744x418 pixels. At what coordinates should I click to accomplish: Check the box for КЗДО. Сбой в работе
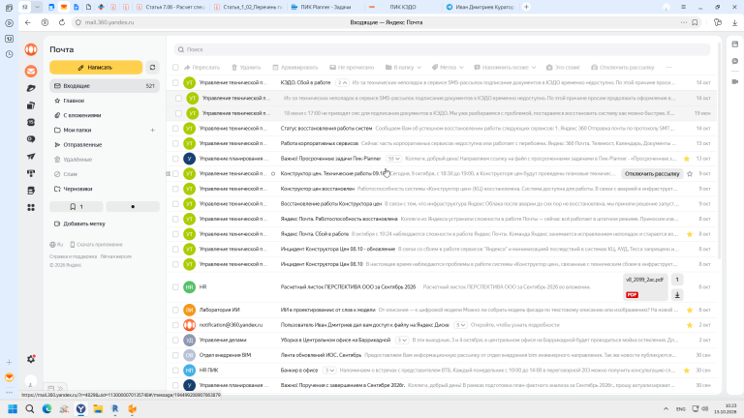point(175,82)
